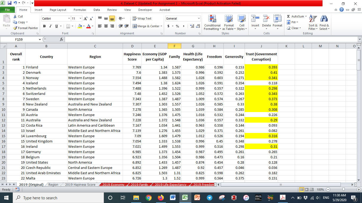362x203 pixels.
Task: Toggle Italic formatting
Action: click(x=51, y=26)
